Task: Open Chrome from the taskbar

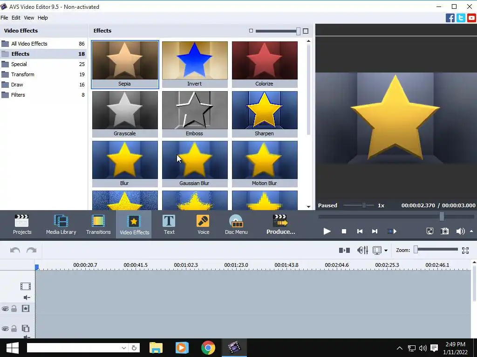Action: [208, 348]
